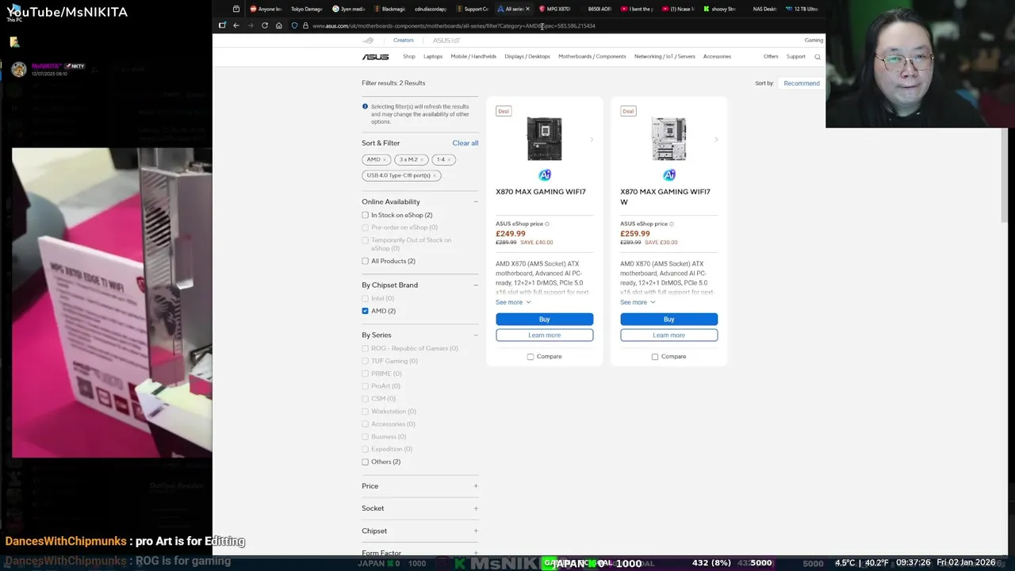
Task: Click the white X870 motherboard thumbnail
Action: click(669, 139)
